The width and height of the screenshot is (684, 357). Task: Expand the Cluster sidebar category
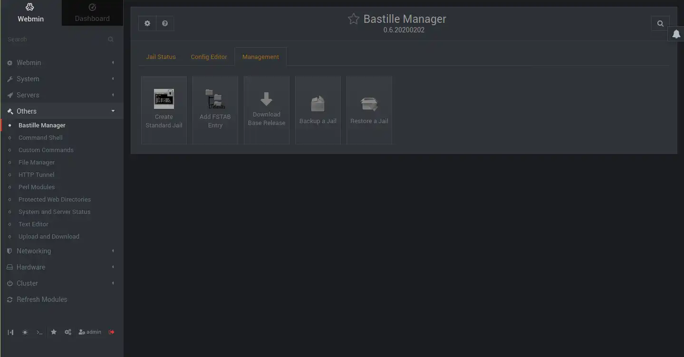[x=61, y=283]
